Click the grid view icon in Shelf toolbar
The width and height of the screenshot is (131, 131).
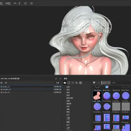coord(73,83)
